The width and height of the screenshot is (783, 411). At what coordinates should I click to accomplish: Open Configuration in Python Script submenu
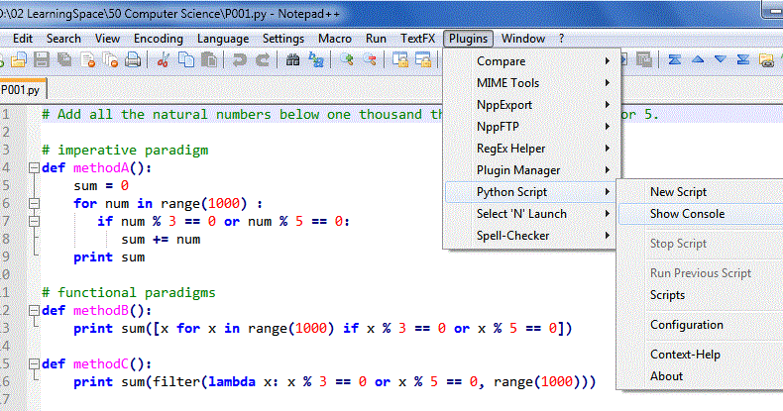pos(701,325)
